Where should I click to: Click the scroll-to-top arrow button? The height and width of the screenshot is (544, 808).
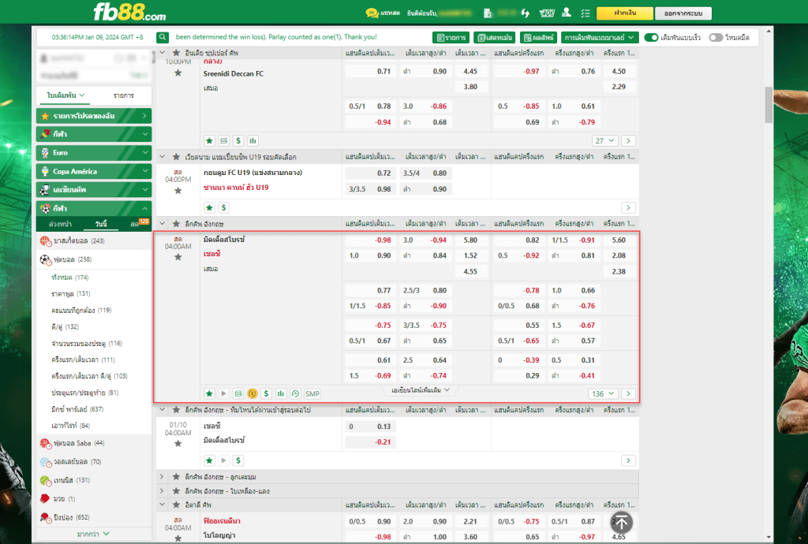coord(622,523)
